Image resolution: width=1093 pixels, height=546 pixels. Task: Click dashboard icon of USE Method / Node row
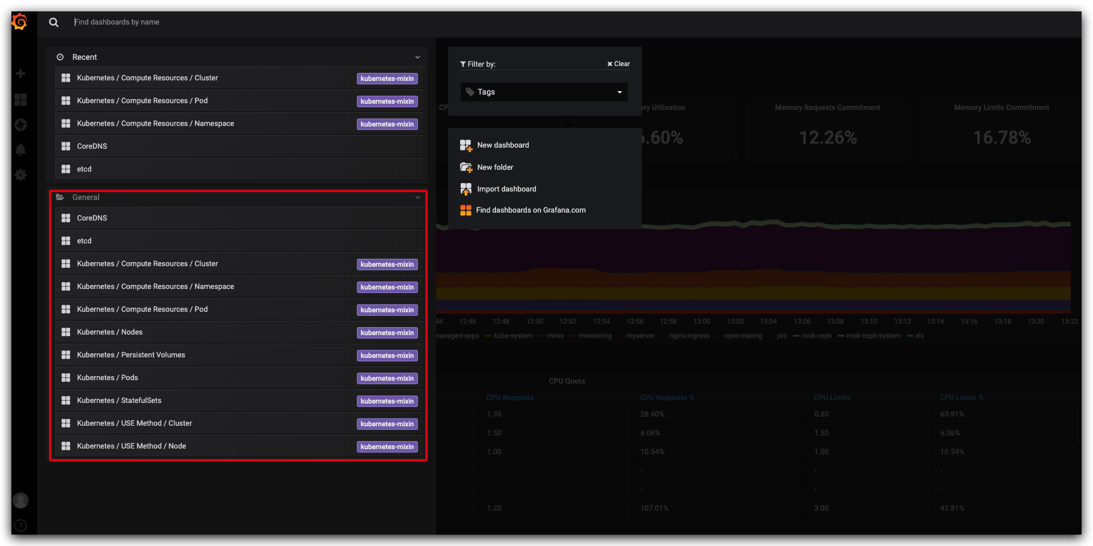point(66,446)
